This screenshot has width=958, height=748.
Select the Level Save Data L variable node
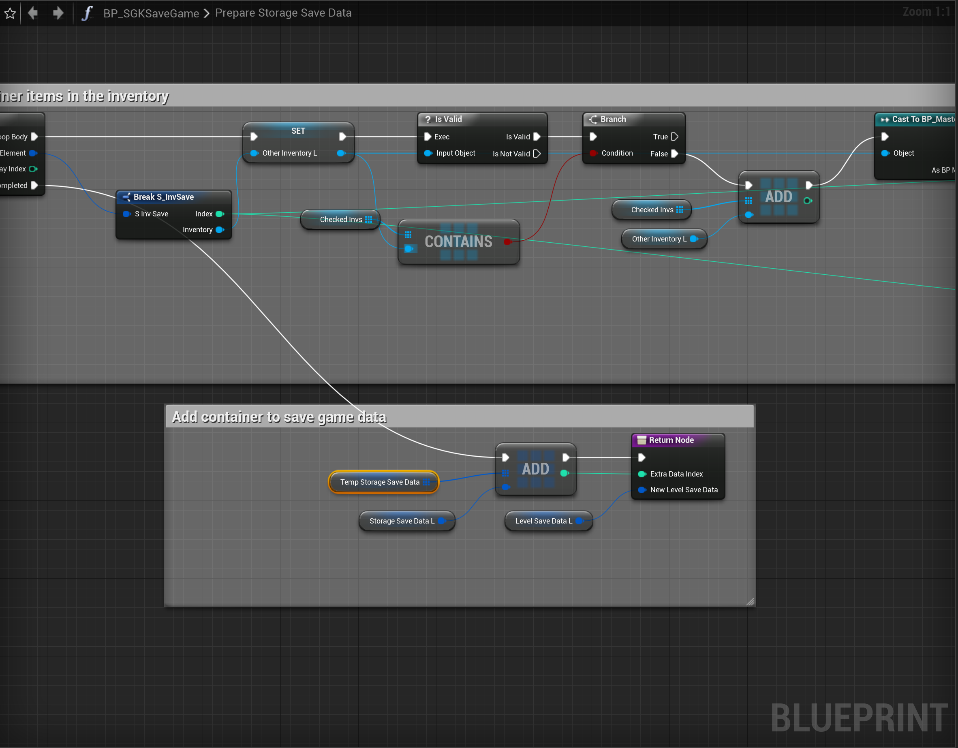pos(543,521)
